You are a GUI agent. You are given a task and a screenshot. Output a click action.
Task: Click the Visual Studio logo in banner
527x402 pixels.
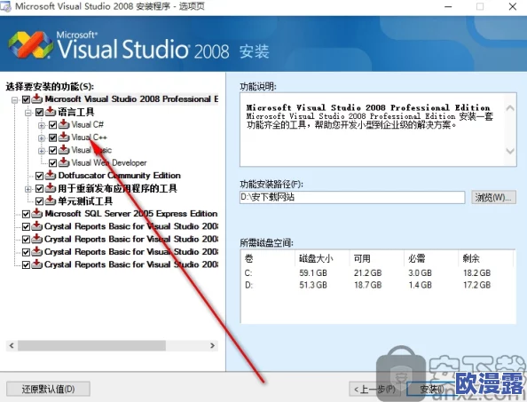30,44
